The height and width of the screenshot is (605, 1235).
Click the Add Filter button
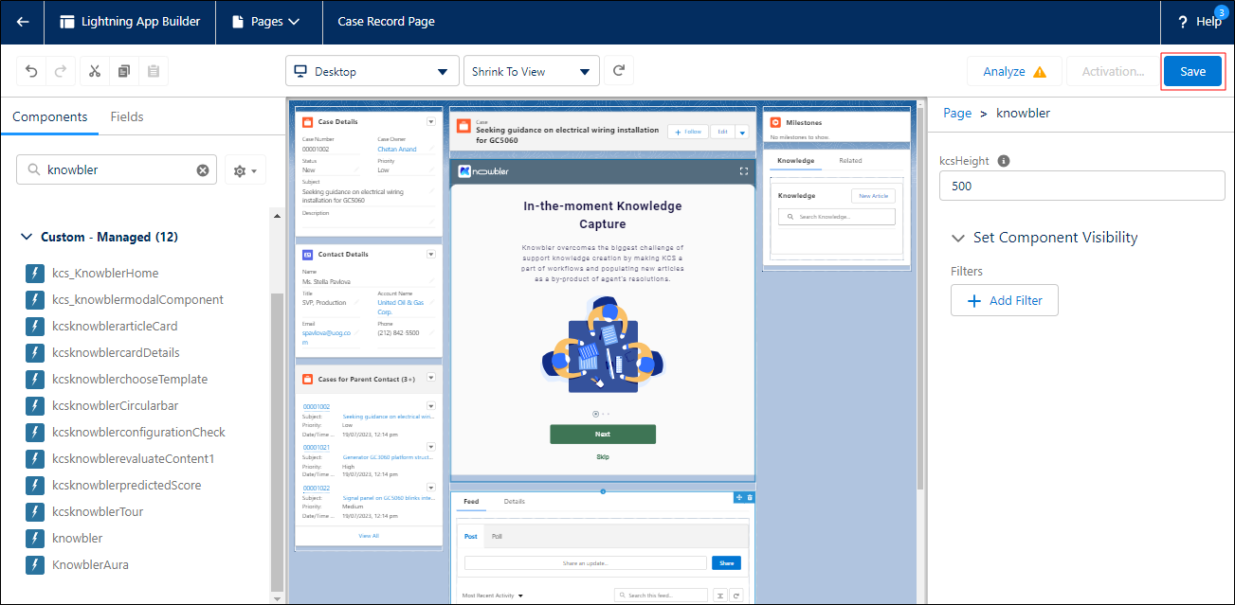coord(1004,301)
